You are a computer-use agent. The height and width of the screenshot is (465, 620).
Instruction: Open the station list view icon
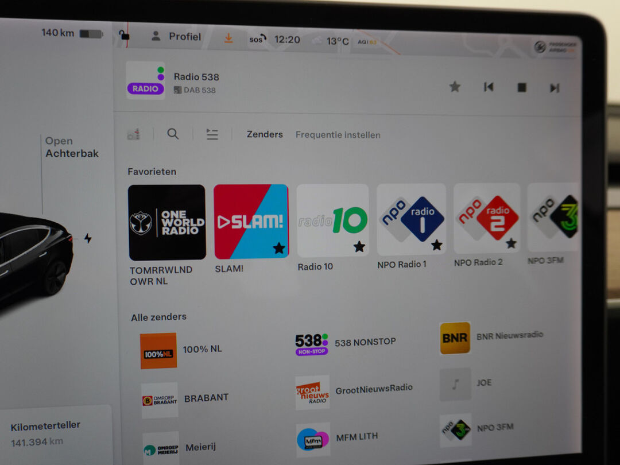click(212, 134)
